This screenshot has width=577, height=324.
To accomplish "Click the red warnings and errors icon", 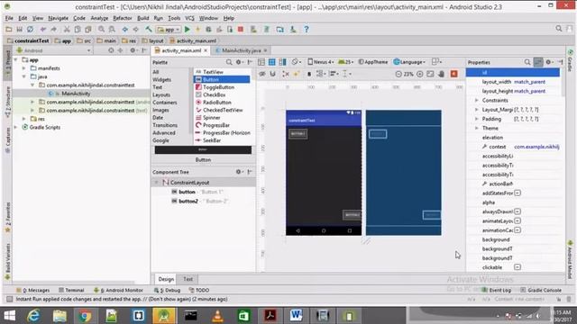I will click(x=454, y=74).
